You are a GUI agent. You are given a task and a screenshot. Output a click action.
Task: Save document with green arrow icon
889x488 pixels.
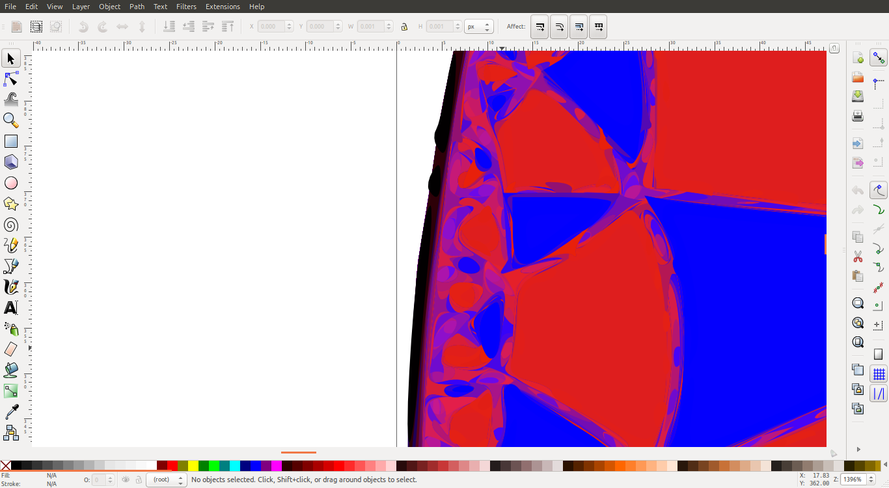coord(858,96)
